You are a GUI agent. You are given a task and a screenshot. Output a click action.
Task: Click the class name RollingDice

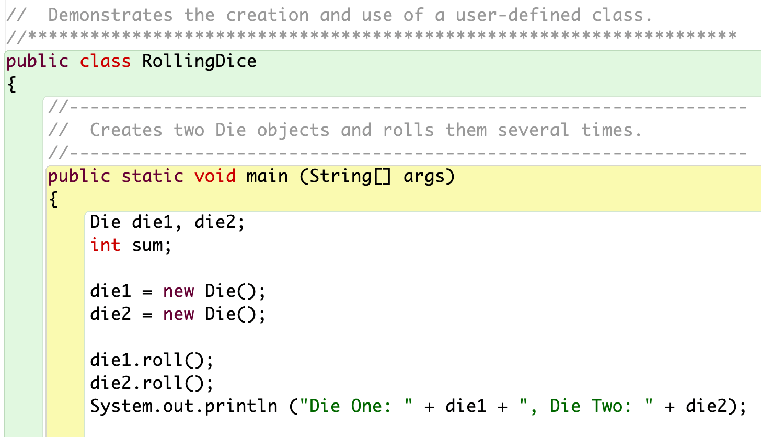[199, 61]
